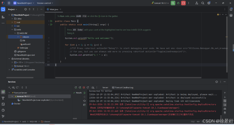
Task: Add a service with the plus icon
Action: [x=9, y=87]
